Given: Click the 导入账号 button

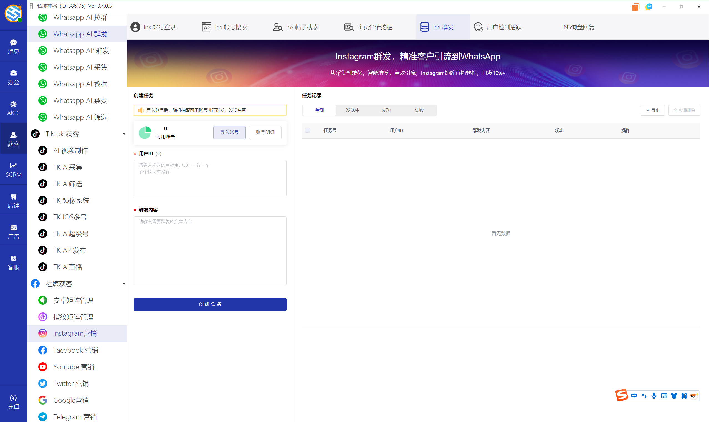Looking at the screenshot, I should pyautogui.click(x=229, y=132).
